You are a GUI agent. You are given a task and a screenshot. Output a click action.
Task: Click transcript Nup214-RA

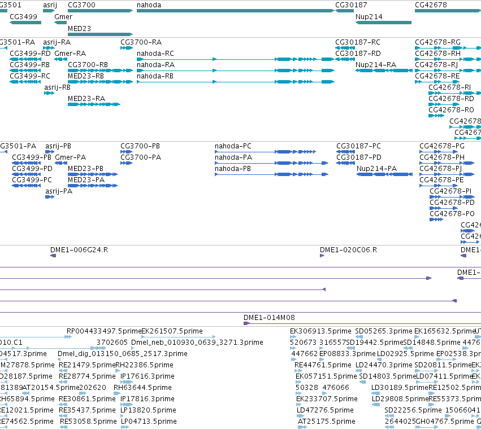point(384,71)
